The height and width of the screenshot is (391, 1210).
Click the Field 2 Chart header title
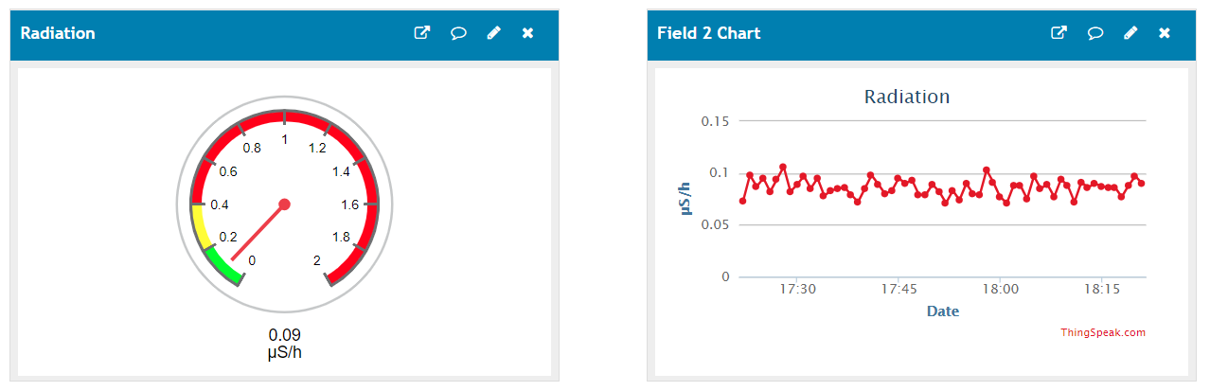[709, 33]
